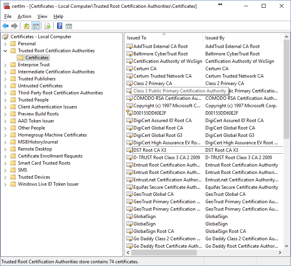The height and width of the screenshot is (266, 291).
Task: Expand the Personal store node
Action: click(x=5, y=44)
